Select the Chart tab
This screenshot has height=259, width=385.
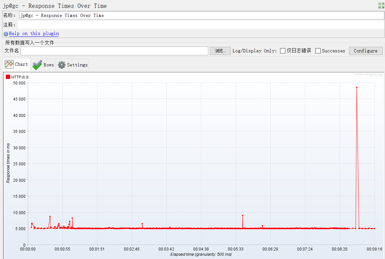[x=16, y=65]
